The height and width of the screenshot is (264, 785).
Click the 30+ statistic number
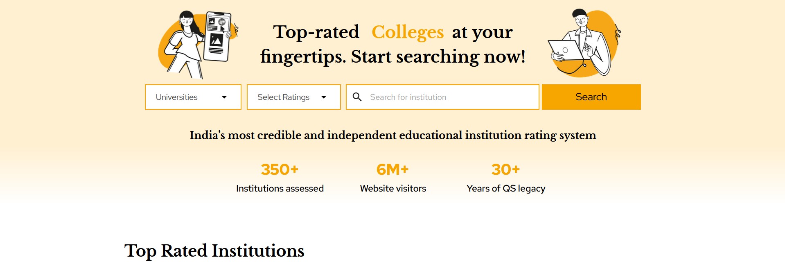click(505, 169)
